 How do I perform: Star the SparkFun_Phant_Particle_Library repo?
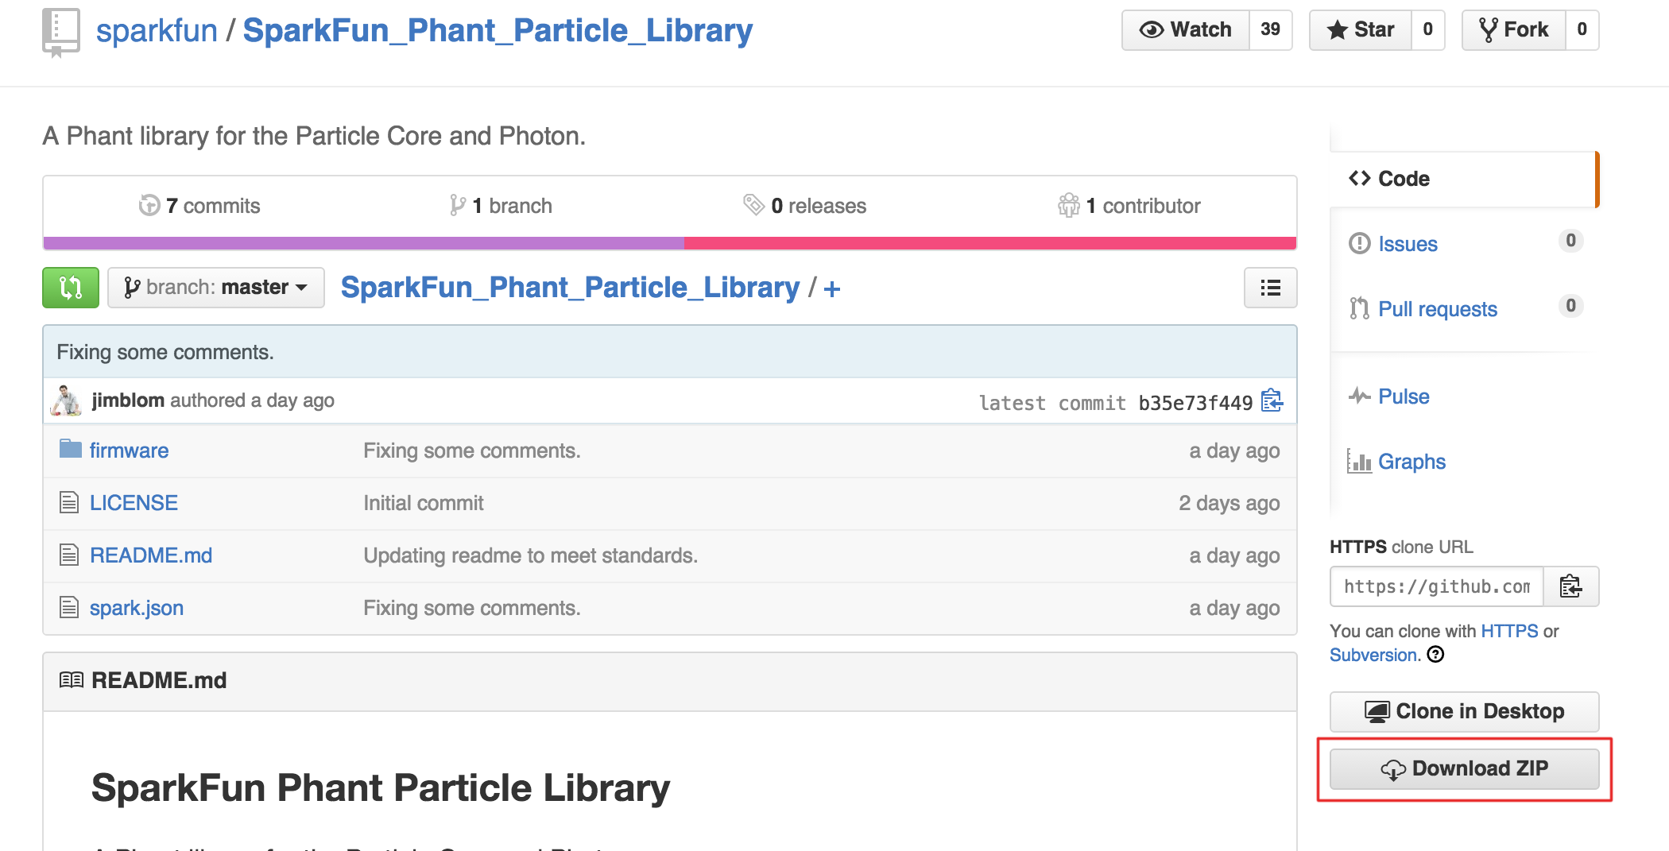pos(1361,30)
